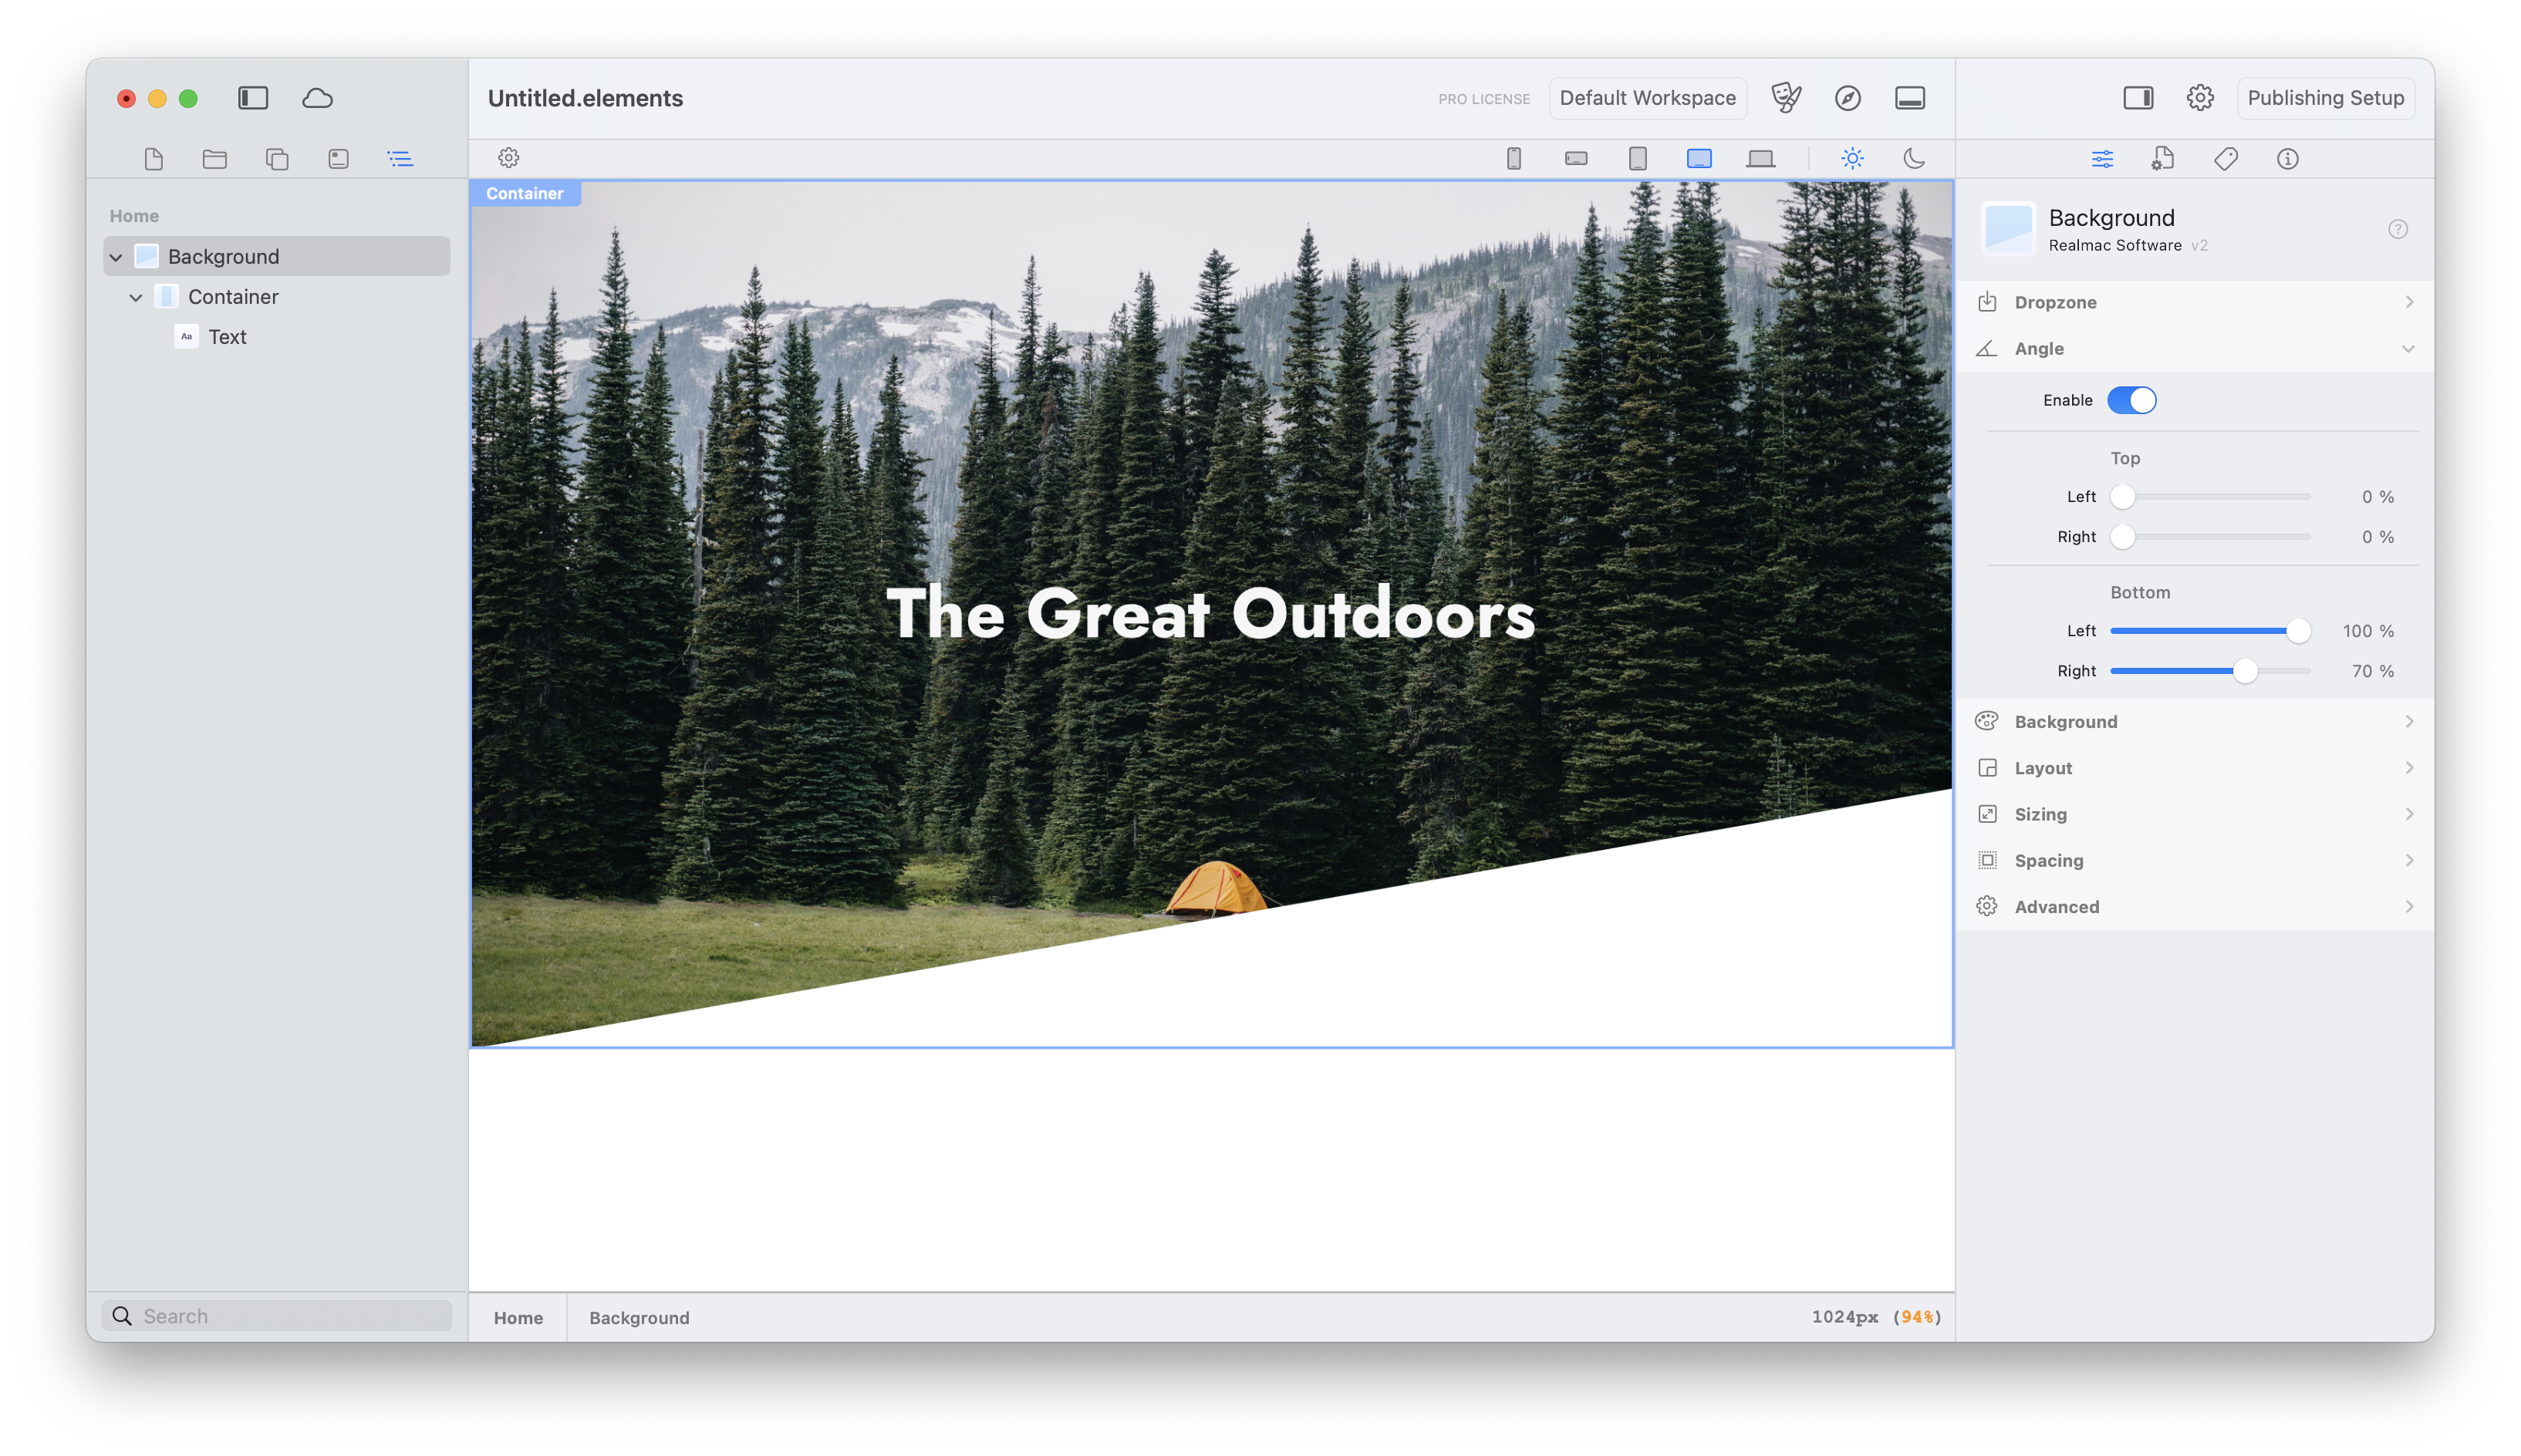Image resolution: width=2521 pixels, height=1456 pixels.
Task: Disable the Angle Enable switch
Action: coord(2131,400)
